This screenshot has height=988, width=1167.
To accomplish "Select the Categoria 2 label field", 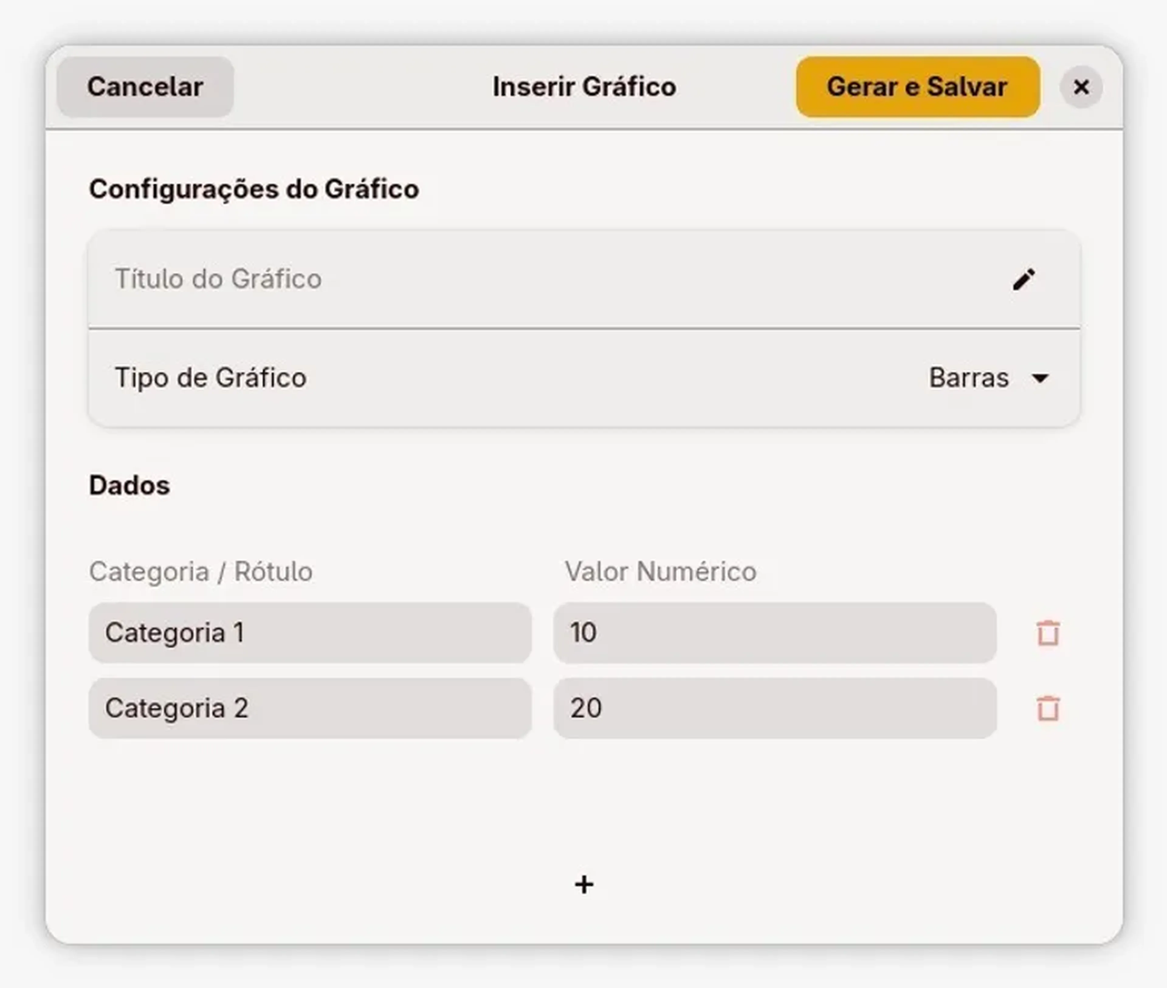I will (x=310, y=708).
